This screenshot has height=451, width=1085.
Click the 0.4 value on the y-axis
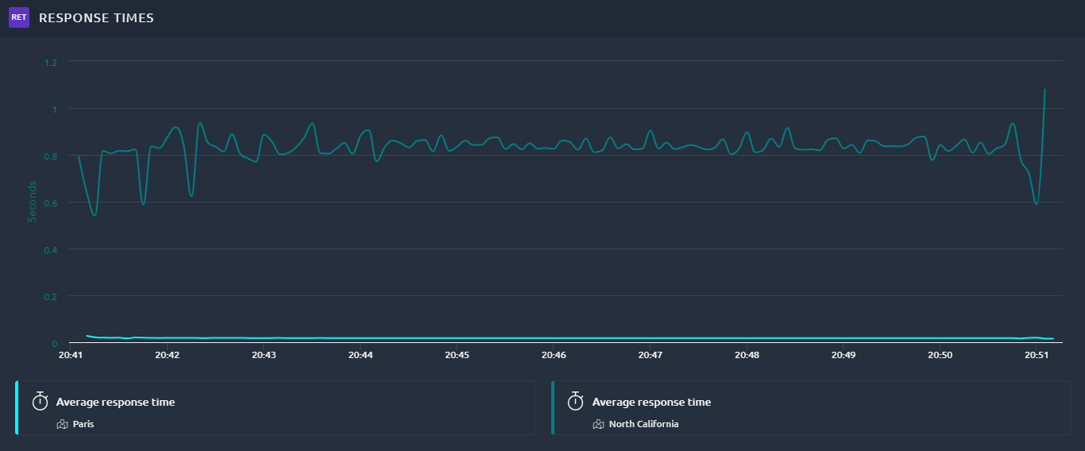pos(52,250)
